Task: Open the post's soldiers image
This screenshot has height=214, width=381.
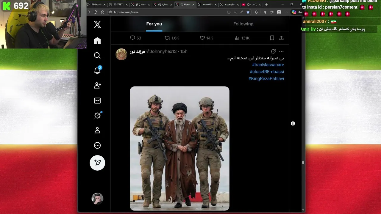Action: coord(180,148)
